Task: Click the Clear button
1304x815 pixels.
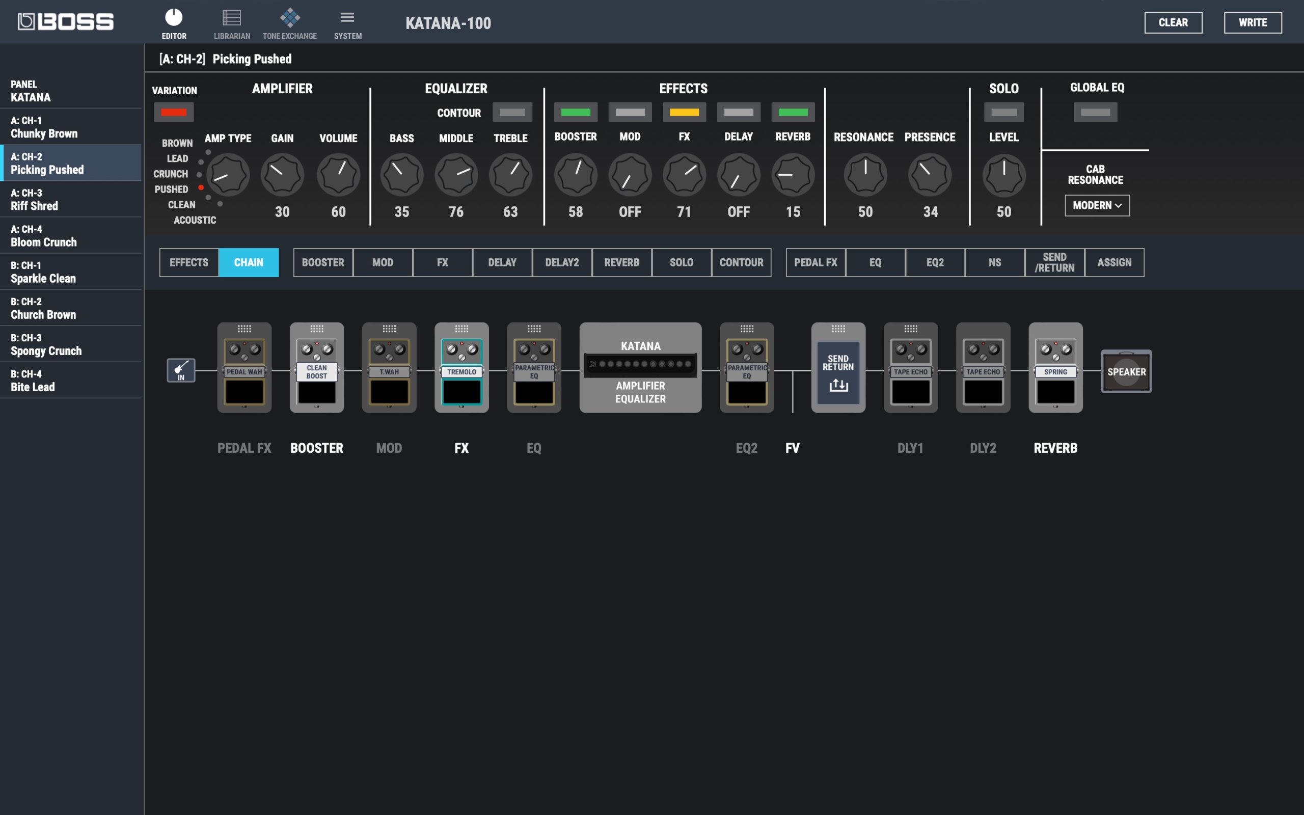Action: [x=1173, y=22]
